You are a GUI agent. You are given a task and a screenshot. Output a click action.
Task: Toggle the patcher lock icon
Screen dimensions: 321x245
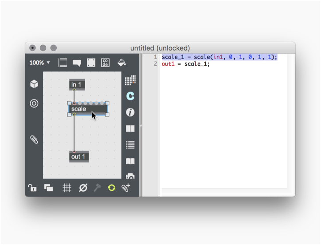click(x=32, y=188)
